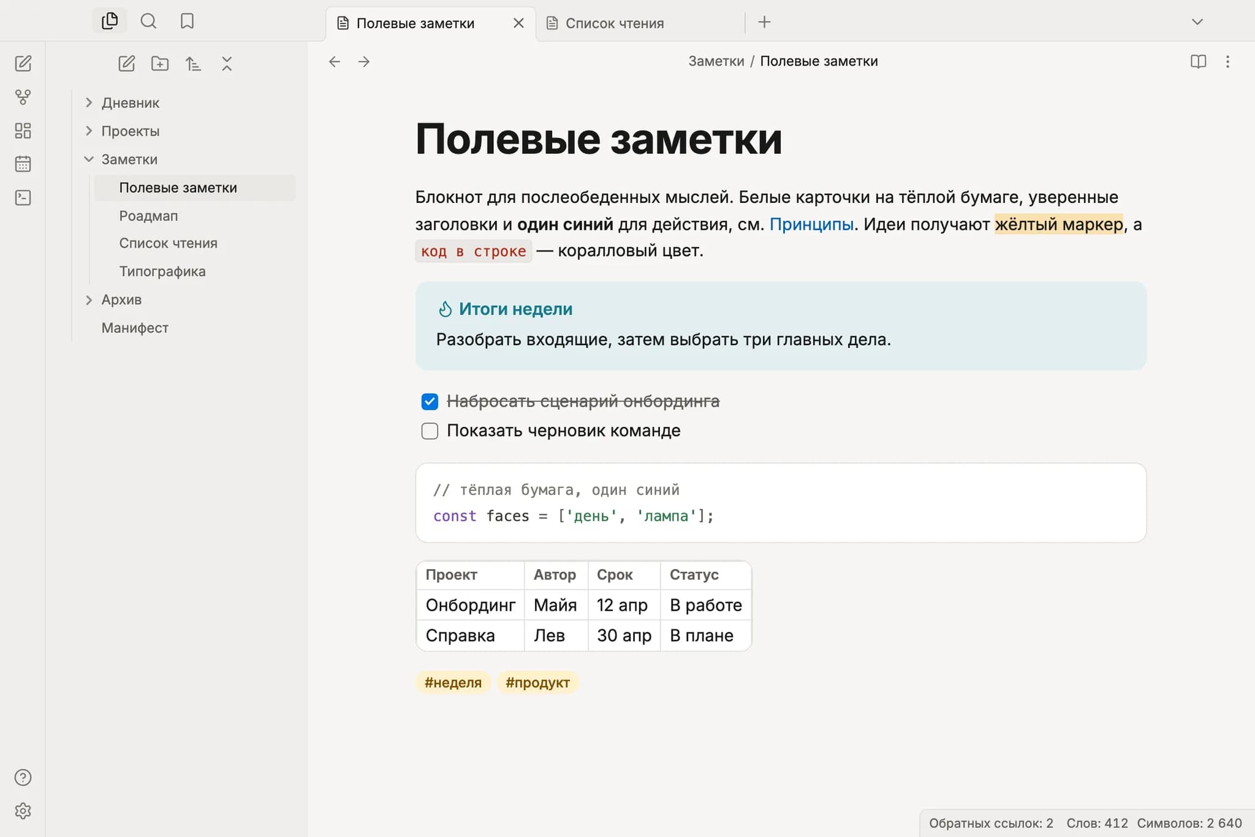Open canvas icon in ribbon
Image resolution: width=1255 pixels, height=837 pixels.
23,131
